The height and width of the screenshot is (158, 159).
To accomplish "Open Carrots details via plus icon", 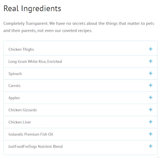I will pyautogui.click(x=151, y=85).
